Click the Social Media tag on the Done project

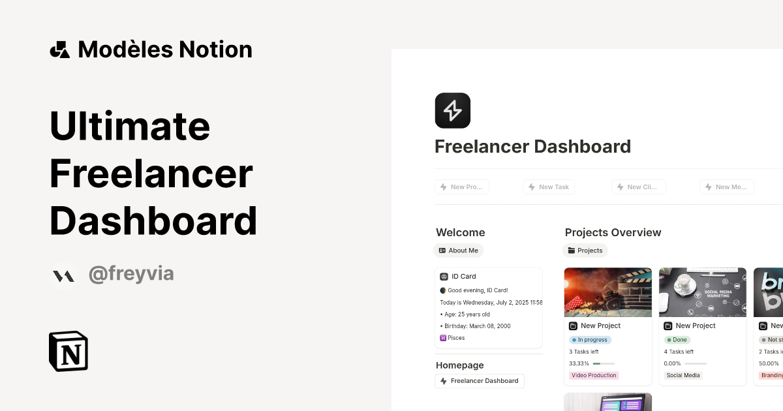click(x=683, y=375)
